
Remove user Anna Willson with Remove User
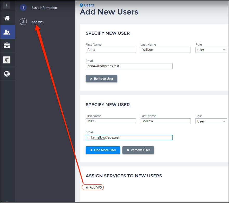click(x=101, y=79)
